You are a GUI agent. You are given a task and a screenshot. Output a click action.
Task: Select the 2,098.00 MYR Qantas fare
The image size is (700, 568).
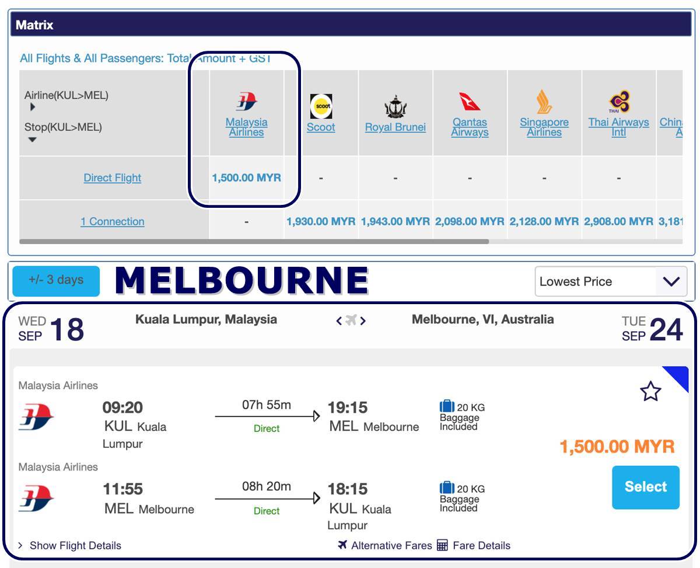click(470, 221)
